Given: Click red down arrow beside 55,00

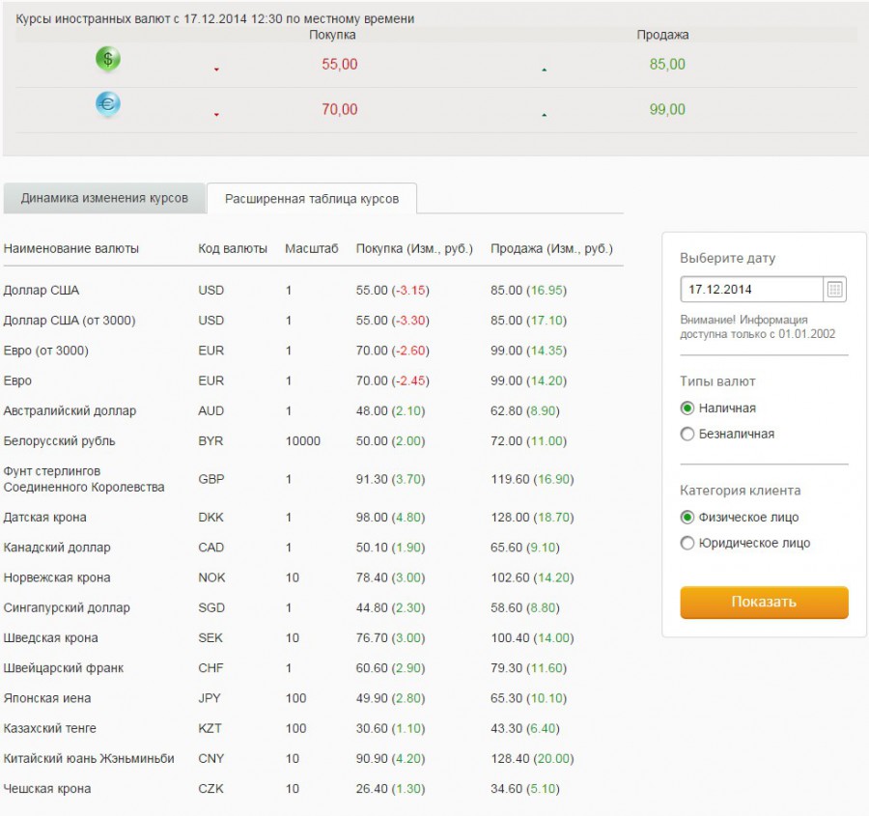Looking at the screenshot, I should (x=216, y=70).
